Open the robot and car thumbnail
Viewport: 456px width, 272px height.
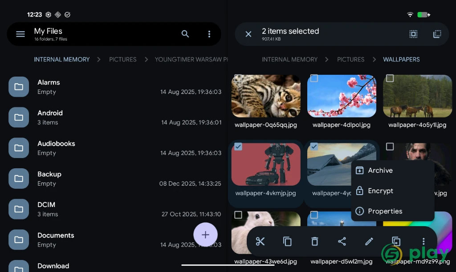tap(266, 164)
